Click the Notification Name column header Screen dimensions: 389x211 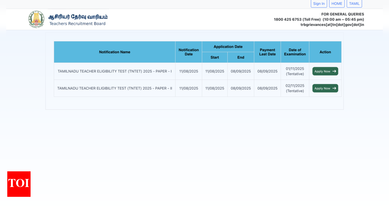115,52
